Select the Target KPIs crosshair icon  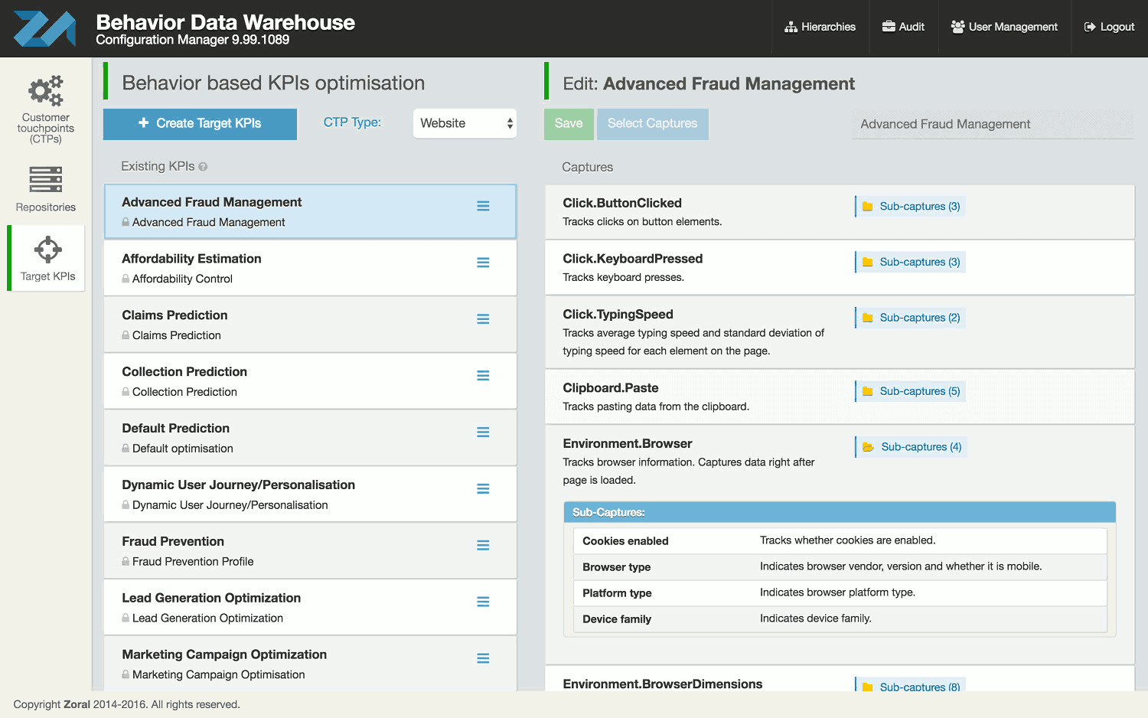47,250
